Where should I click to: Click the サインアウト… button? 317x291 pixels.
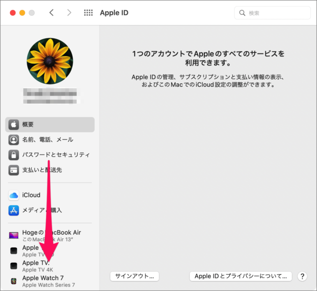(135, 276)
